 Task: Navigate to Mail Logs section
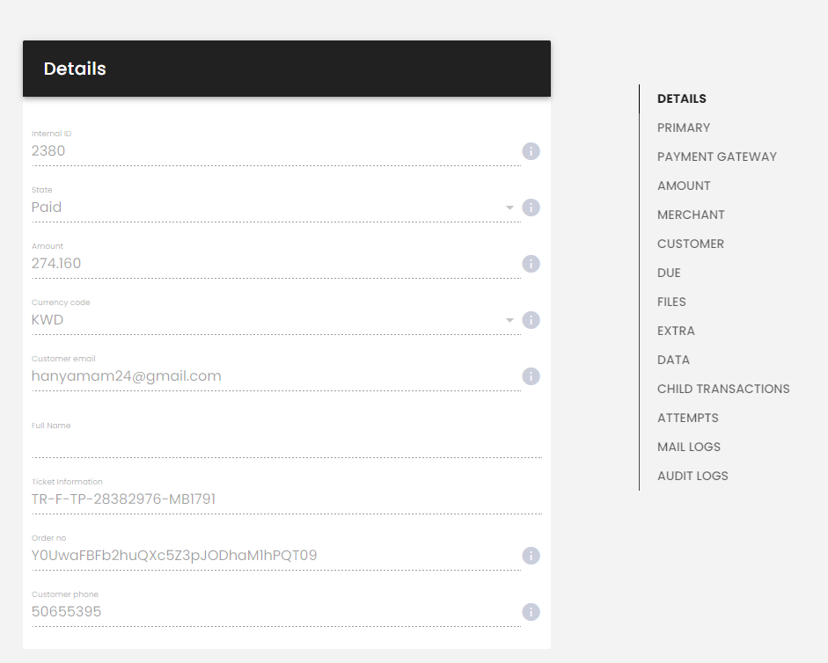(689, 447)
